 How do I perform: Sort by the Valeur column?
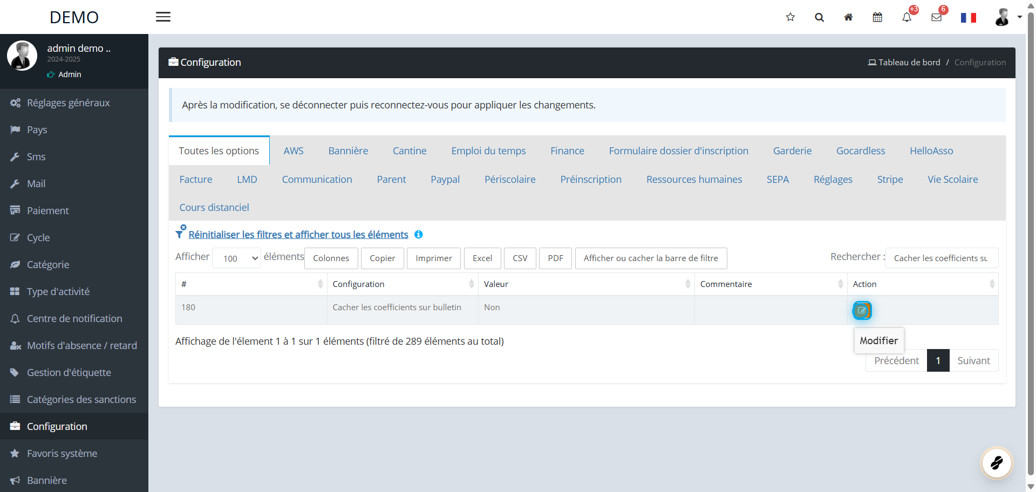pos(587,284)
